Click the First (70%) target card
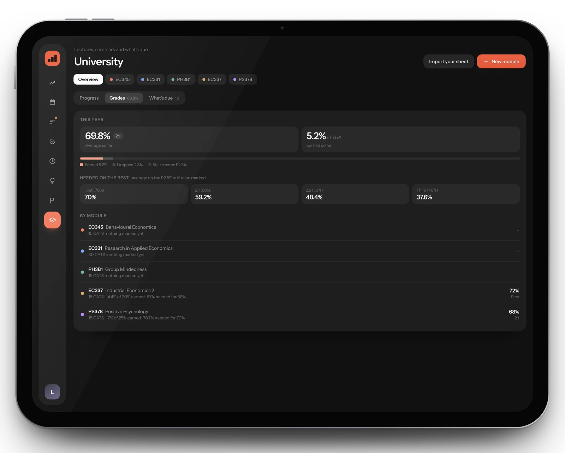This screenshot has width=565, height=453. point(134,194)
